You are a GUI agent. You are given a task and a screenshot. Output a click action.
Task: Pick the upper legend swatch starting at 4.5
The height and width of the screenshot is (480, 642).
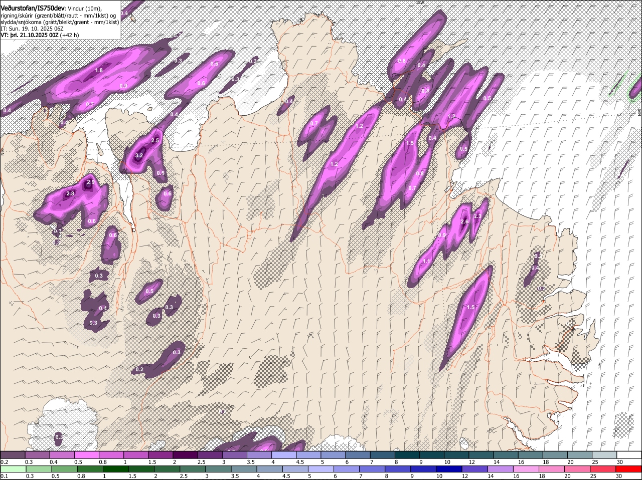tap(309, 454)
